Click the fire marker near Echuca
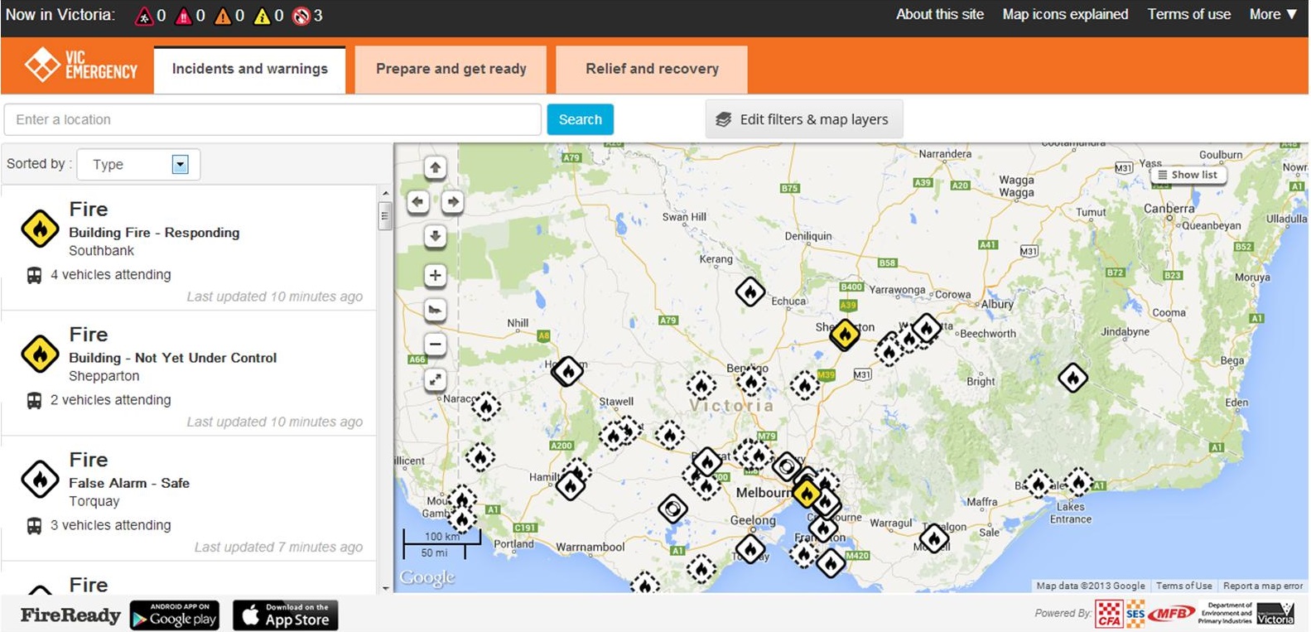1311x632 pixels. point(750,292)
